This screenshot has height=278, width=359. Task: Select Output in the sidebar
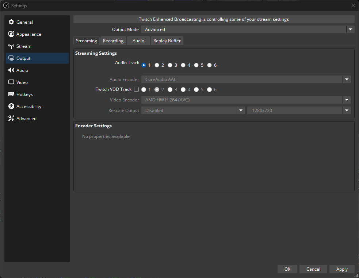37,58
